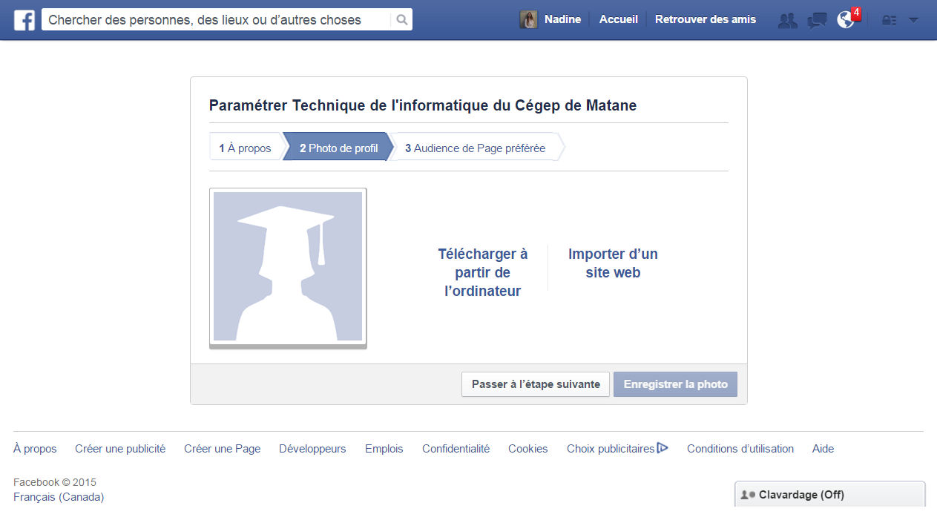The image size is (937, 523).
Task: Switch to step 1 À propos
Action: tap(246, 148)
